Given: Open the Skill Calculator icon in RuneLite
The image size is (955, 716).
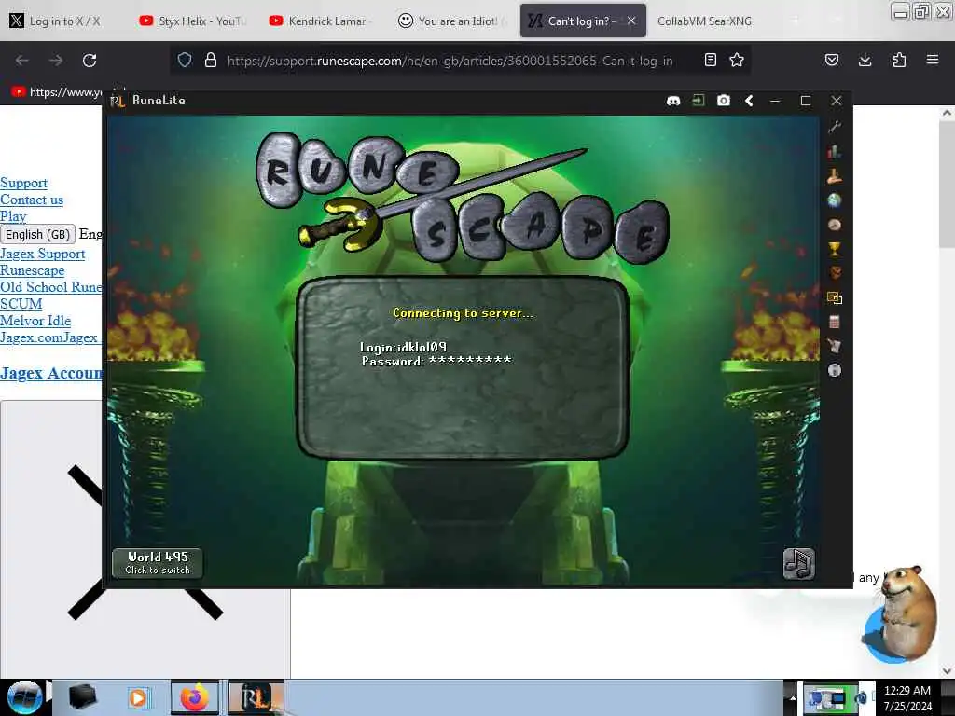Looking at the screenshot, I should 835,322.
